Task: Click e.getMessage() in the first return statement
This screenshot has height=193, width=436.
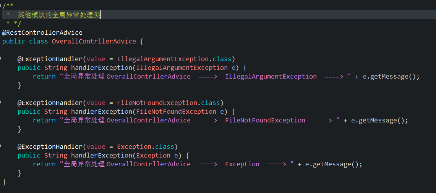Action: (x=391, y=77)
